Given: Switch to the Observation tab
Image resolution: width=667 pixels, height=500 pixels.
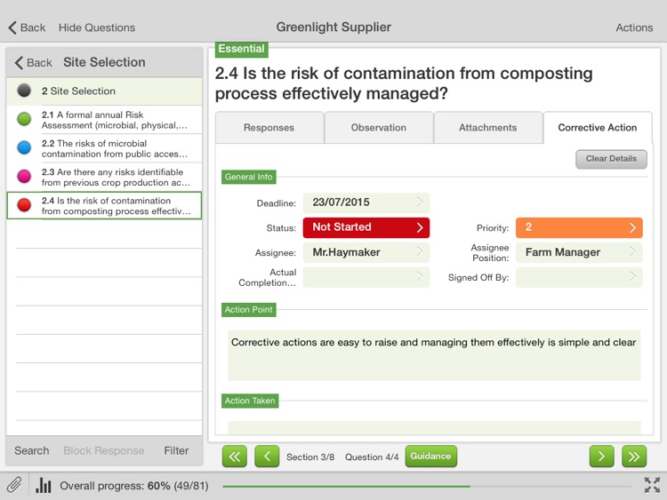Looking at the screenshot, I should coord(379,128).
